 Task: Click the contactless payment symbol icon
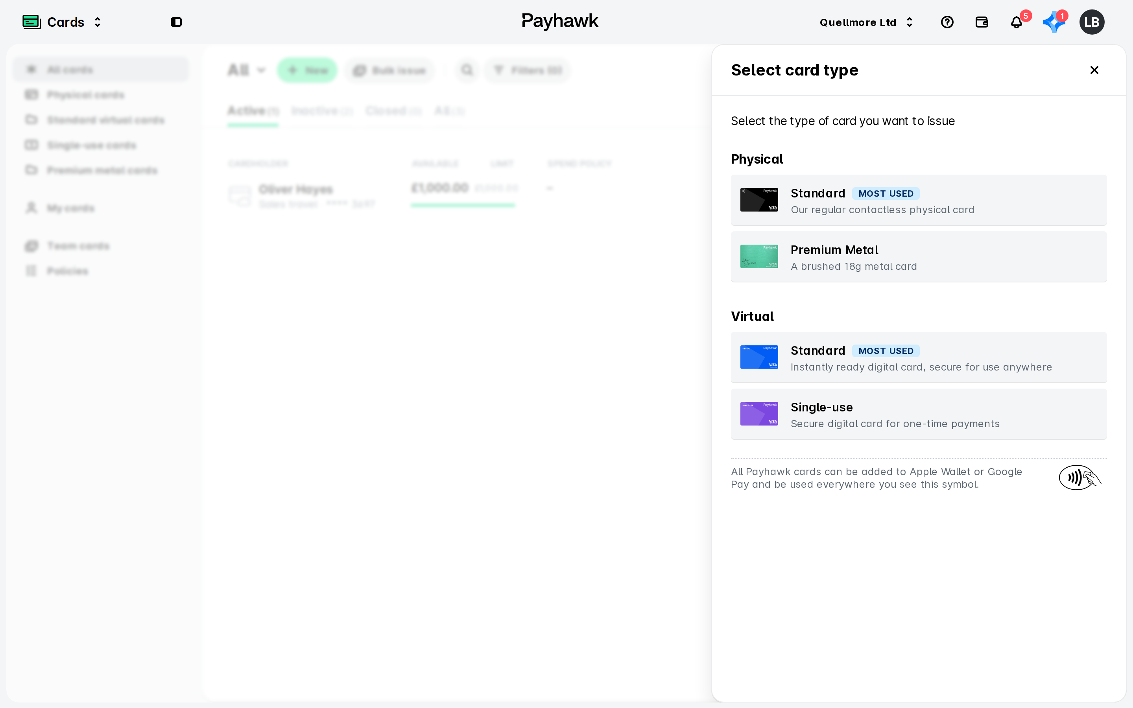[1079, 478]
